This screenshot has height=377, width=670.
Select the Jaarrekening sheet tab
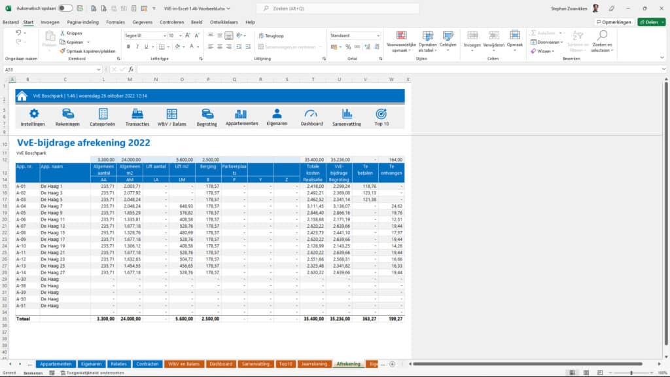point(313,364)
